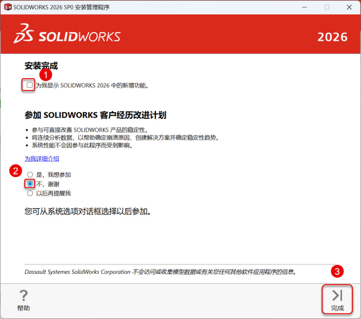Click the SOLIDWORKS wordmark in the banner
This screenshot has height=319, width=361.
pos(79,37)
